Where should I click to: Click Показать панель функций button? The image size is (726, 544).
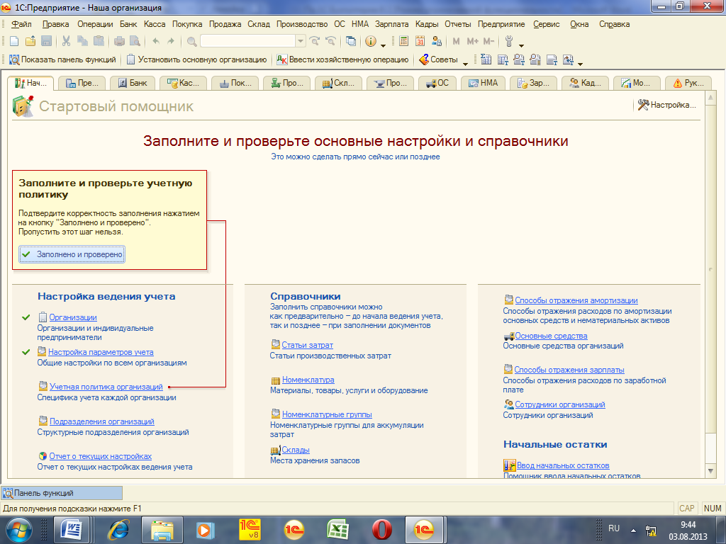(63, 59)
